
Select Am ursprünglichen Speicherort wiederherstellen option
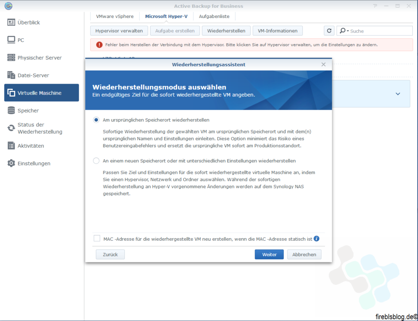point(96,120)
